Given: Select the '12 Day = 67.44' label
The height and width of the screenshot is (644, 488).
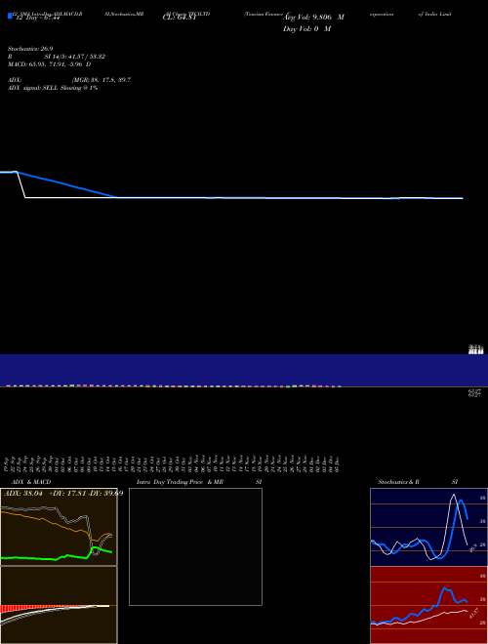Looking at the screenshot, I should point(38,18).
